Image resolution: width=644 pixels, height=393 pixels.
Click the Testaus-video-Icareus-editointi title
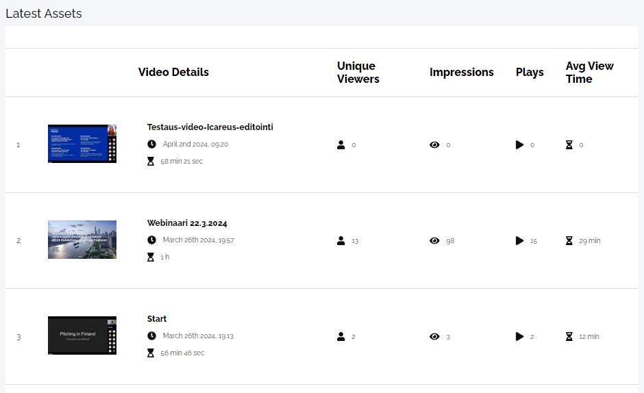coord(210,127)
